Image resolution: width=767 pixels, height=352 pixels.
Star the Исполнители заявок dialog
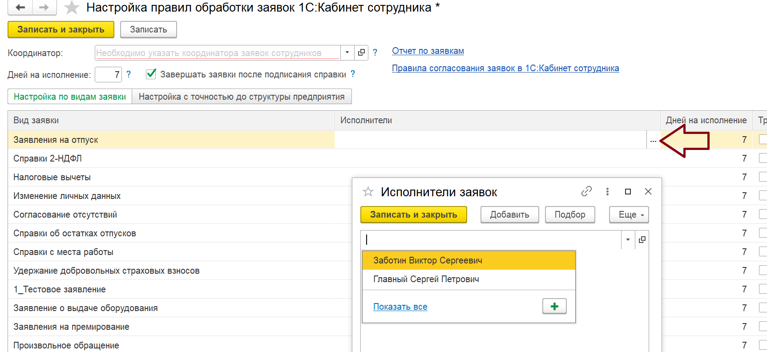point(368,192)
